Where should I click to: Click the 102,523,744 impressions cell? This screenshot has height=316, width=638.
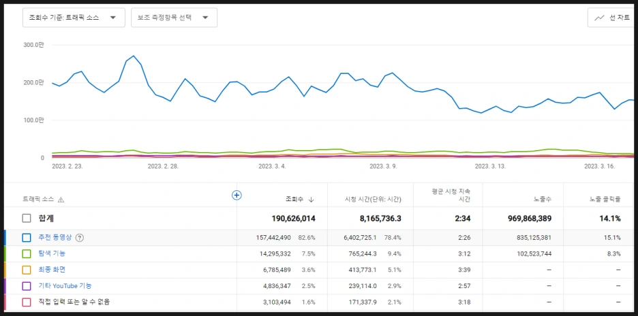pyautogui.click(x=534, y=253)
